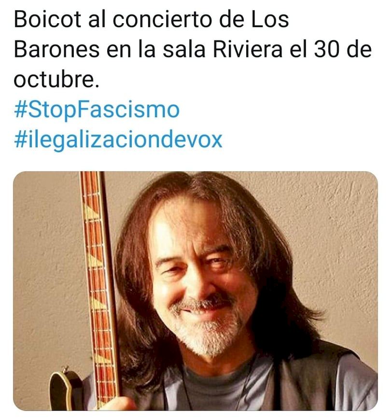Open the attached photo of the man

(195, 291)
